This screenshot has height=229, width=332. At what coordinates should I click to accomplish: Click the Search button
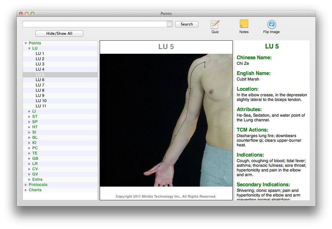(x=187, y=24)
